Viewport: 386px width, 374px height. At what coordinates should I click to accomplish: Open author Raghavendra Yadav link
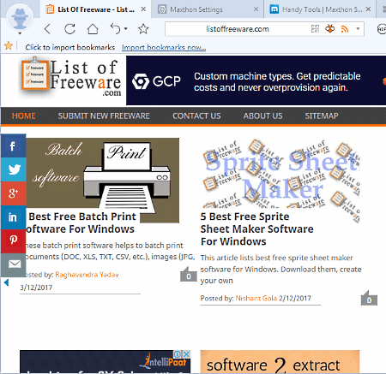click(87, 275)
